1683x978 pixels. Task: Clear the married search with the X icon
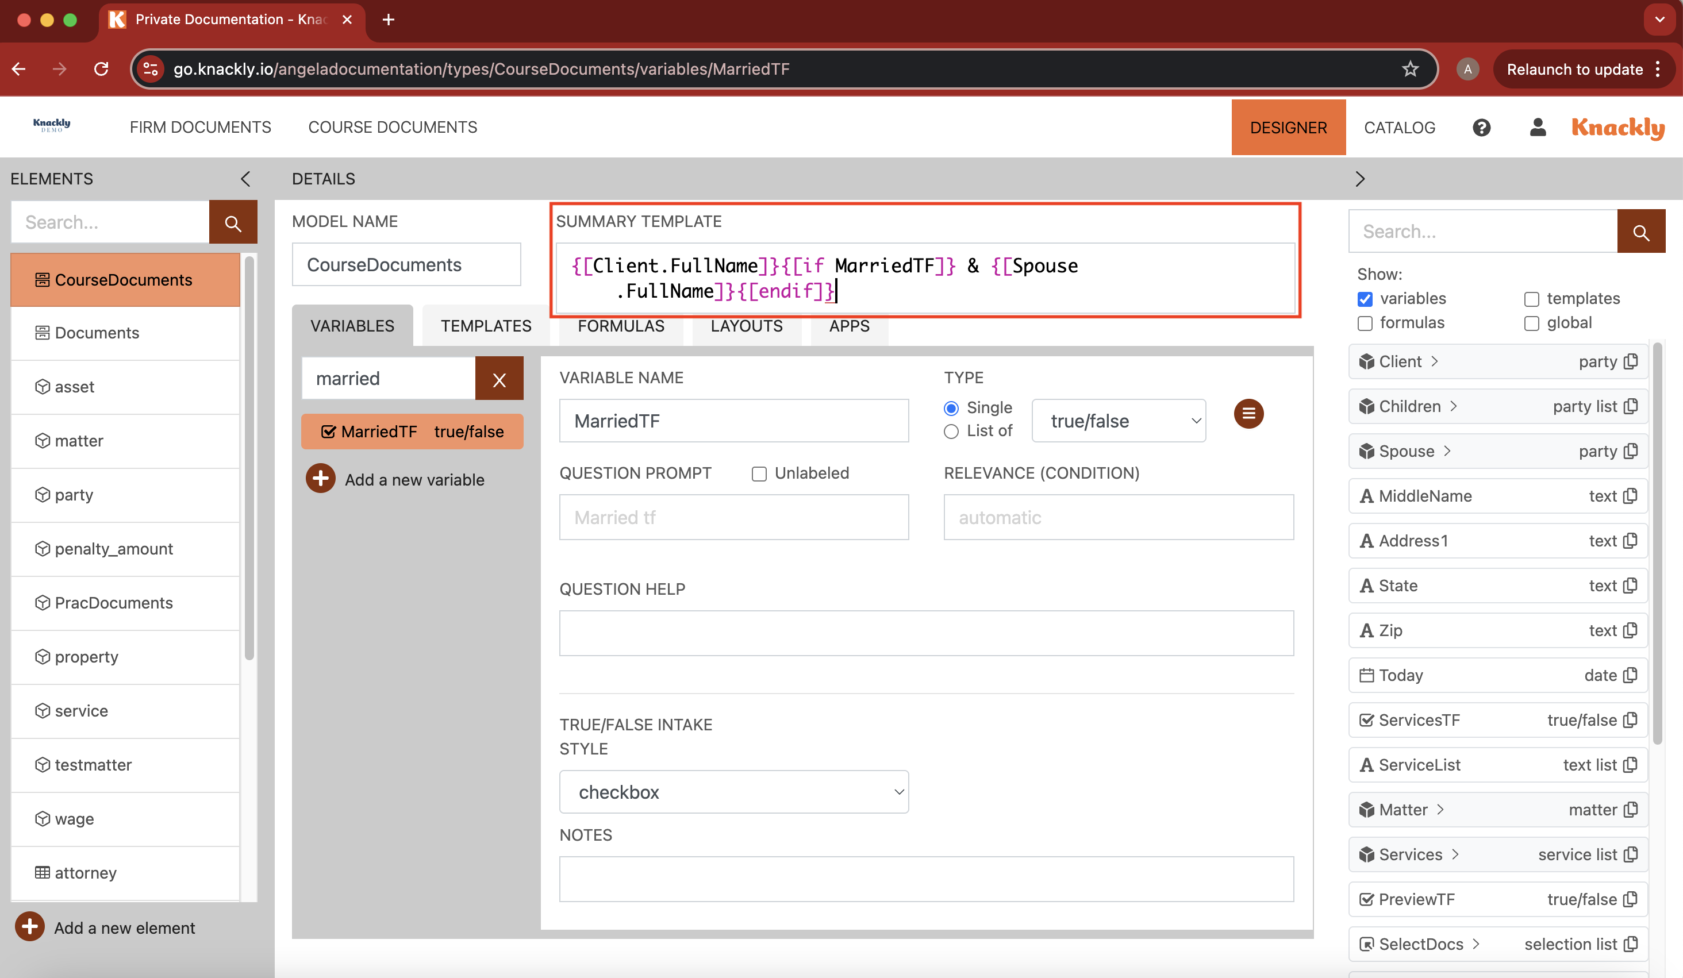point(499,379)
